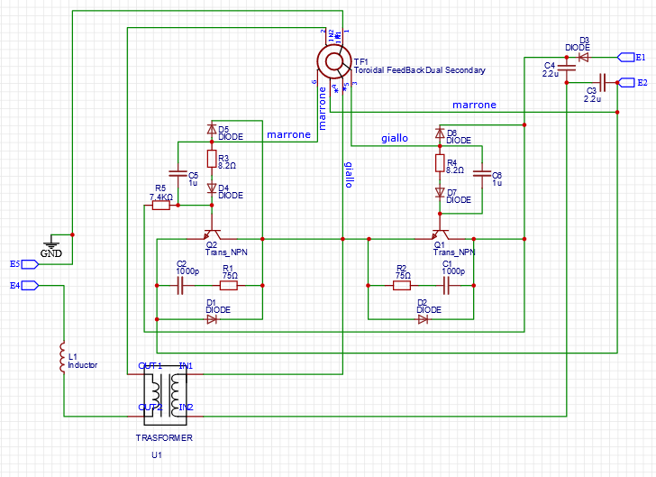Select capacitor C2 1000p
The width and height of the screenshot is (656, 477).
(180, 286)
